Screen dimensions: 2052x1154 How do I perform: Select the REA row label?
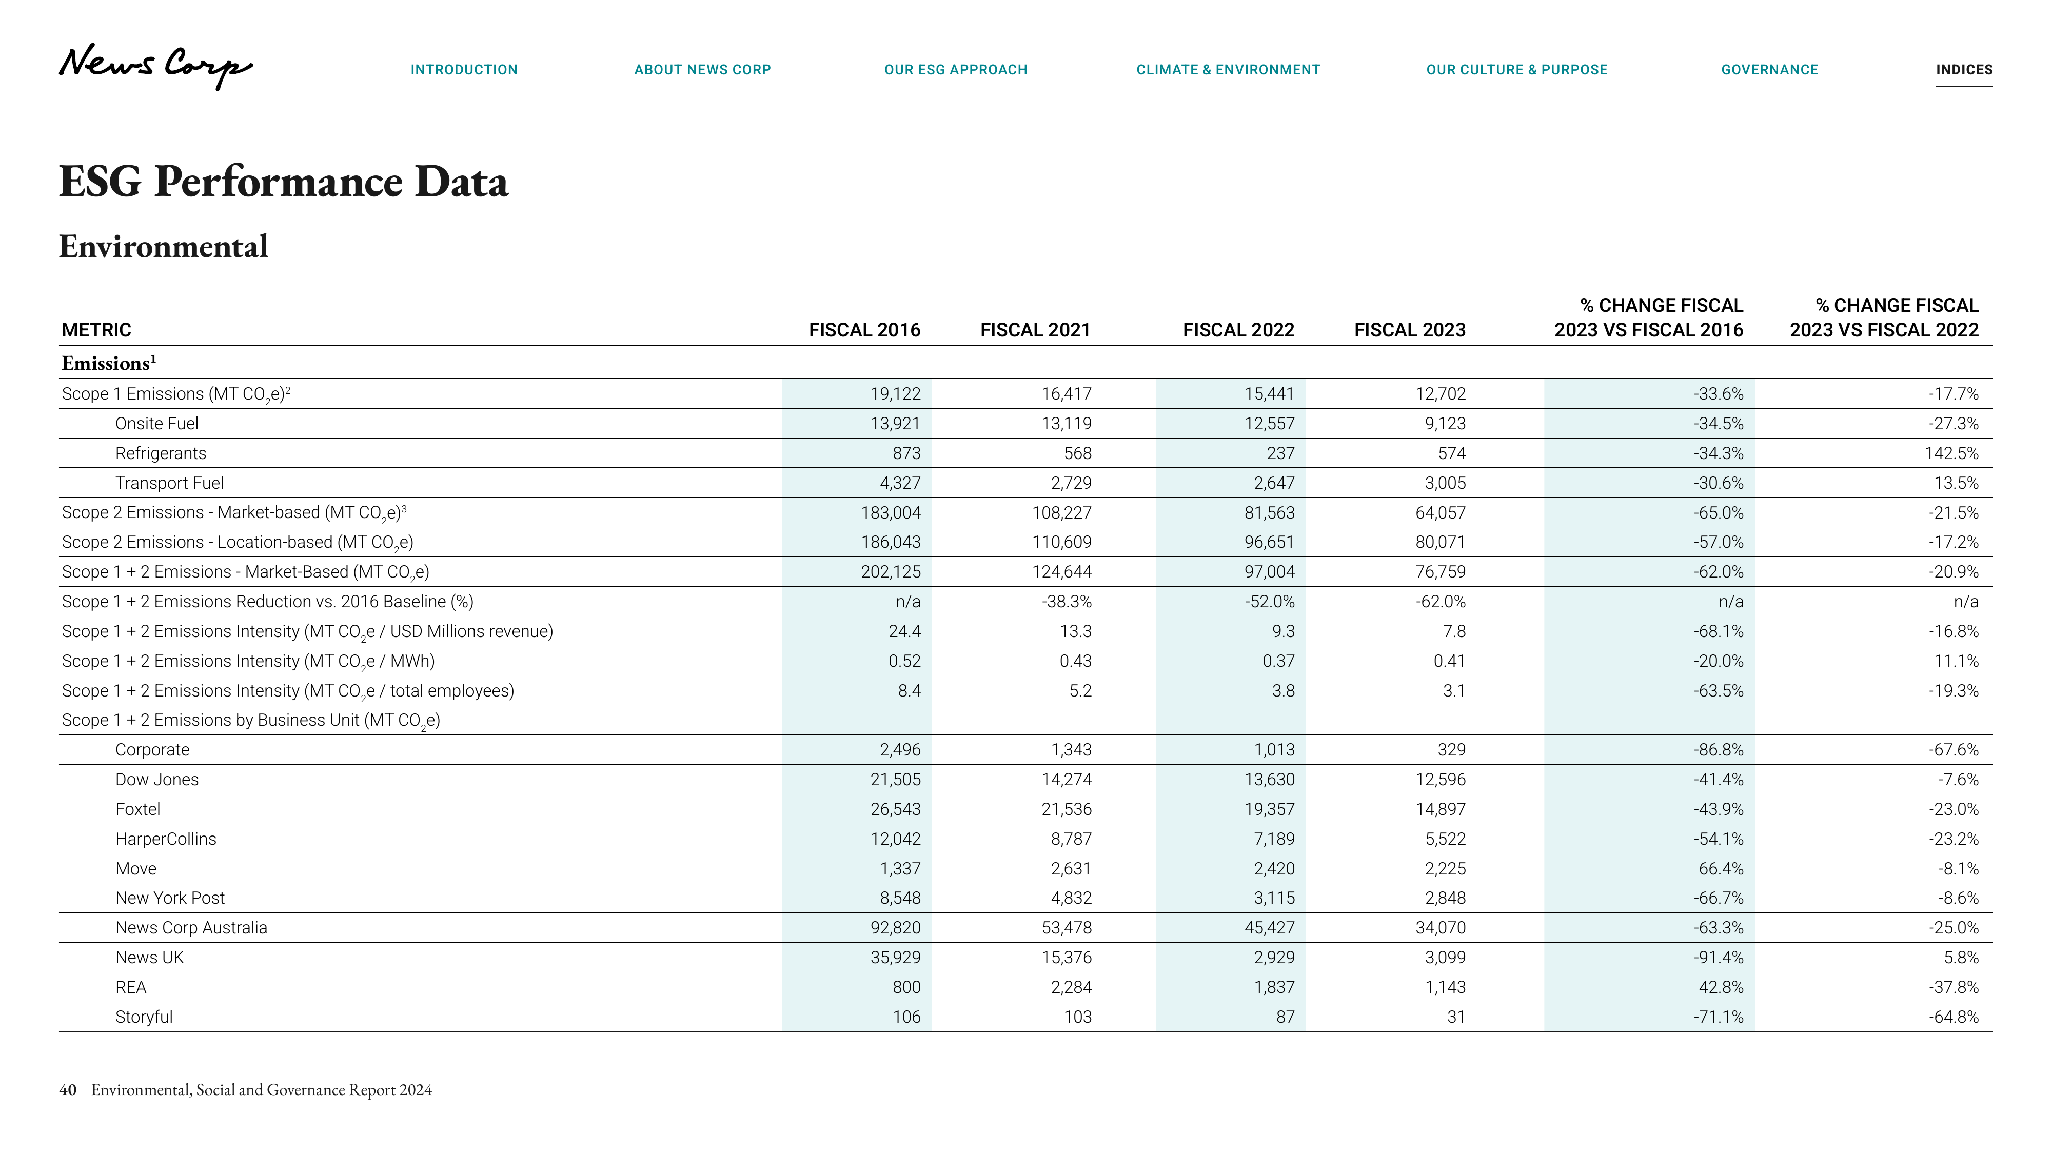[x=131, y=987]
